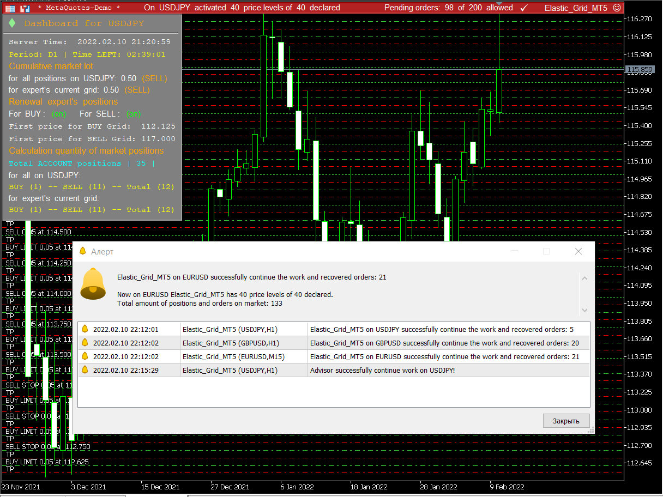The image size is (663, 497).
Task: Click date axis label 23 Nov 2021
Action: tap(21, 487)
